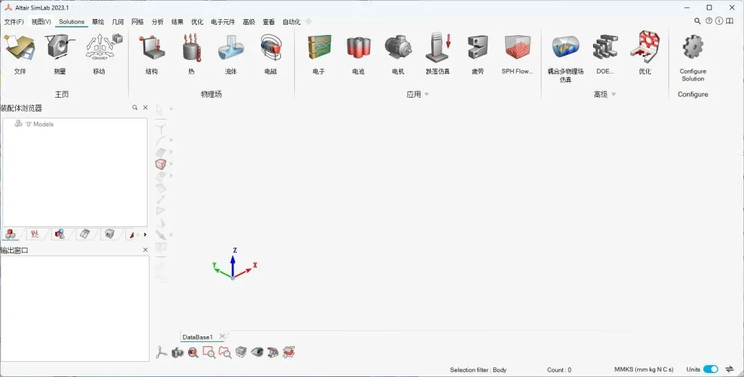
Task: Select the 热 (Thermal) physics solution
Action: pos(192,53)
